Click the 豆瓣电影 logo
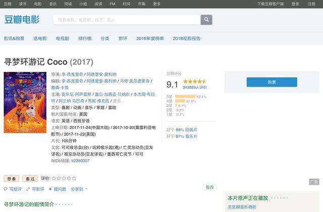This screenshot has width=323, height=212. coord(22,20)
